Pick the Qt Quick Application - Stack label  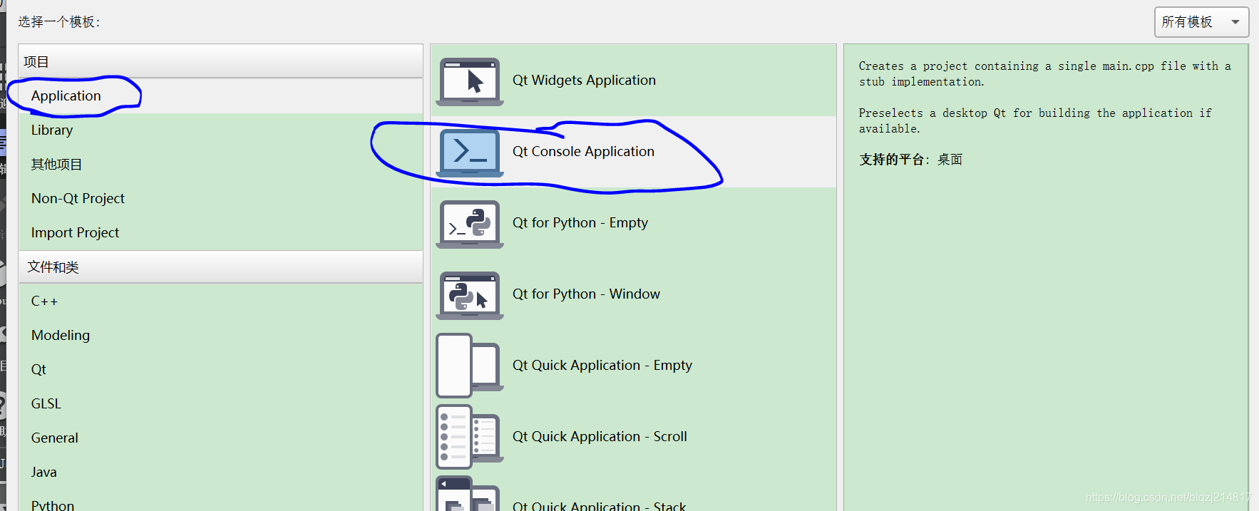coord(599,505)
